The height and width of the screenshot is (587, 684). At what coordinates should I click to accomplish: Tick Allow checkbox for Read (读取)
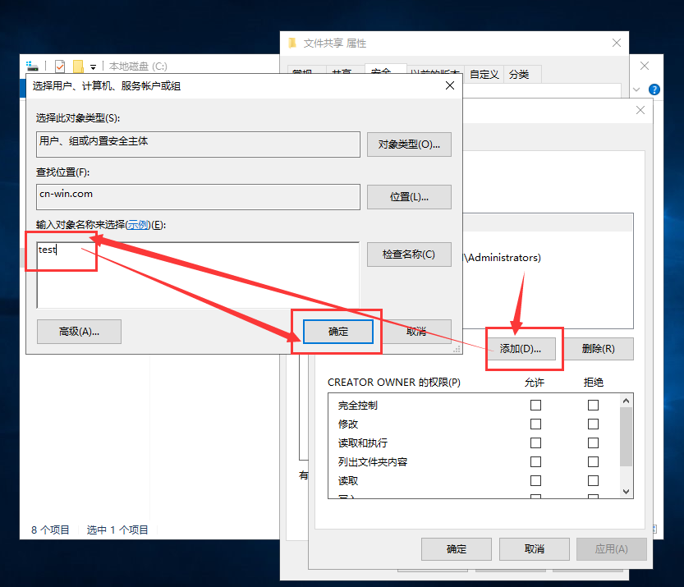click(535, 480)
